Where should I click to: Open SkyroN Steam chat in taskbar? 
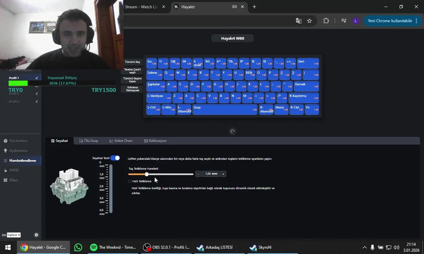coord(272,247)
